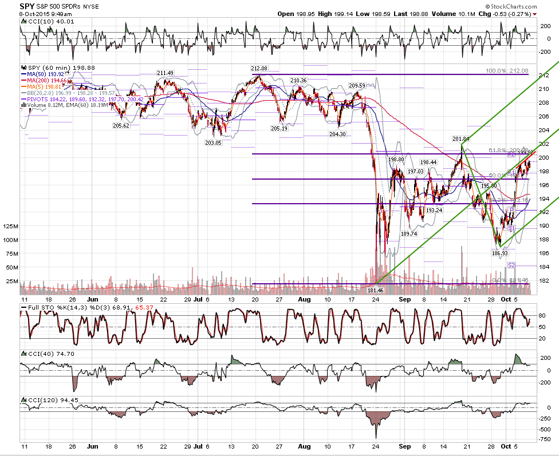The image size is (559, 456).
Task: Click the StockCharts.com copyright label
Action: (x=511, y=6)
